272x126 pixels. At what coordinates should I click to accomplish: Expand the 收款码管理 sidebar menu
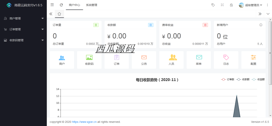click(x=23, y=40)
